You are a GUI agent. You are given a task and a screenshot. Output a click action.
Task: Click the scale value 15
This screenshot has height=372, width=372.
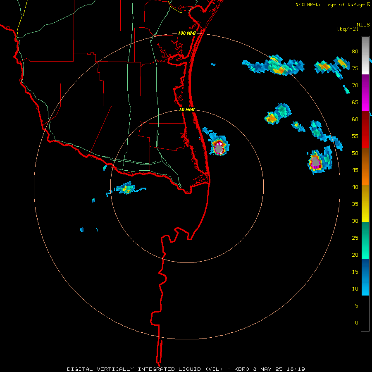pyautogui.click(x=355, y=272)
